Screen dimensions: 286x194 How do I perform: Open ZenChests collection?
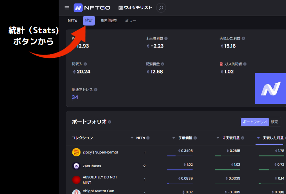[92, 166]
